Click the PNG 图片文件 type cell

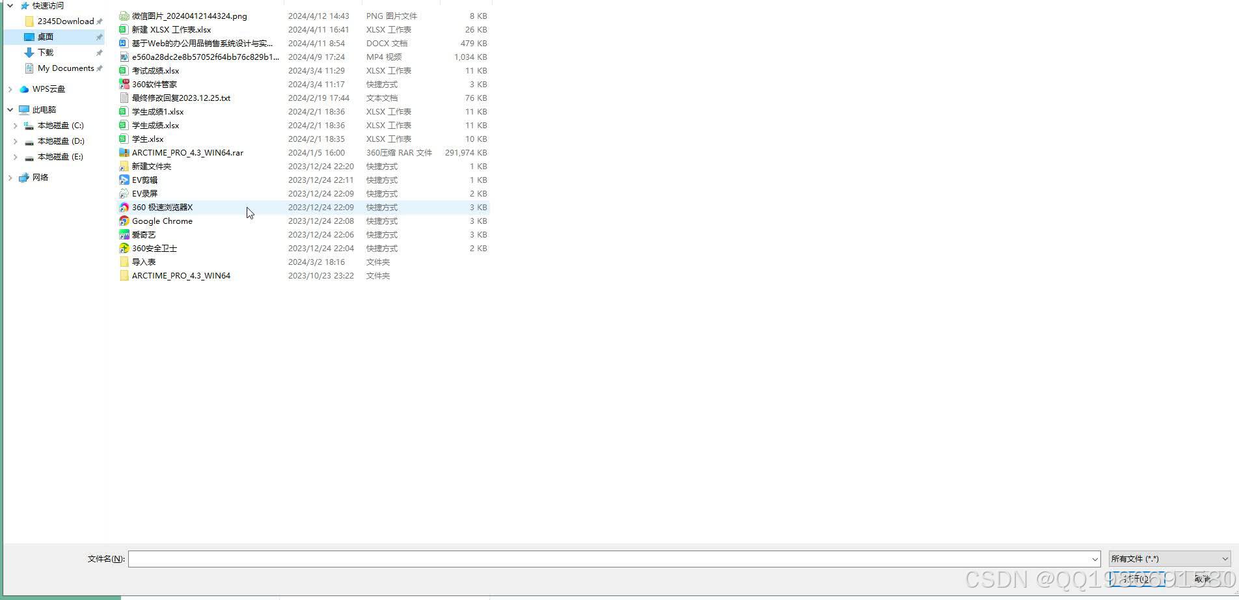click(392, 16)
